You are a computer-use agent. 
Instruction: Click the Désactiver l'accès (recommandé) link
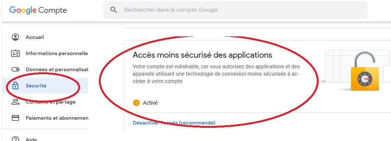[x=174, y=123]
